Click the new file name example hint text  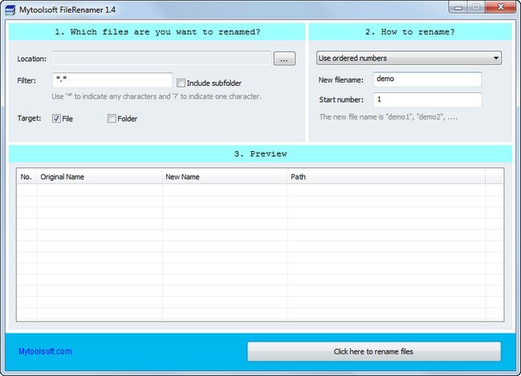point(389,117)
